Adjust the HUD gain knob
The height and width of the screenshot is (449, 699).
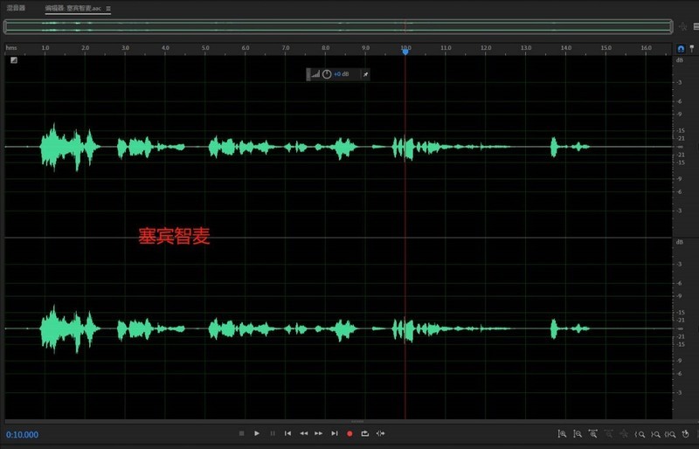pyautogui.click(x=327, y=74)
